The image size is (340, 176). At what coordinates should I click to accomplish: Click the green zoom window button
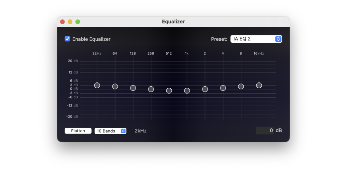click(78, 22)
